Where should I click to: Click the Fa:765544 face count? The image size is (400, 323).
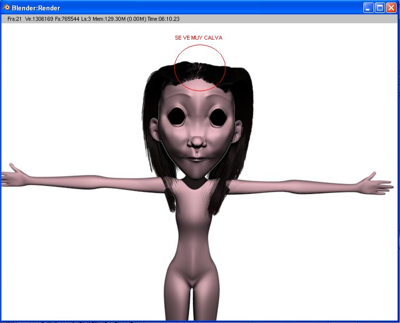tap(67, 19)
